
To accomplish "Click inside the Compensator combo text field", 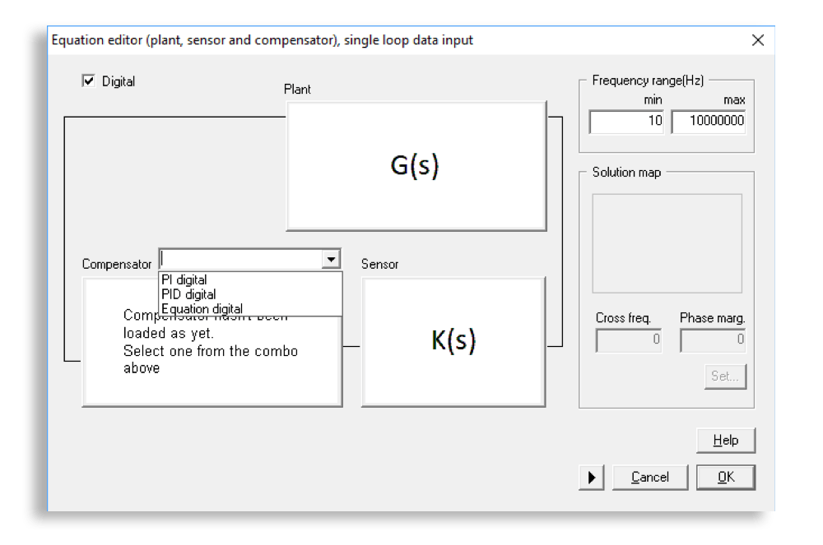I will (239, 259).
